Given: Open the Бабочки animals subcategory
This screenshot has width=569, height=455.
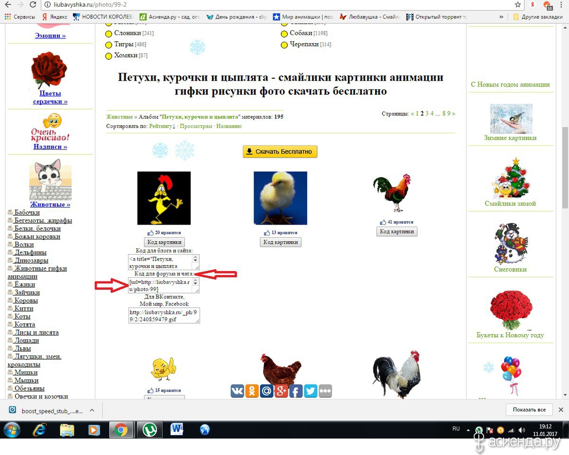Looking at the screenshot, I should tap(27, 212).
